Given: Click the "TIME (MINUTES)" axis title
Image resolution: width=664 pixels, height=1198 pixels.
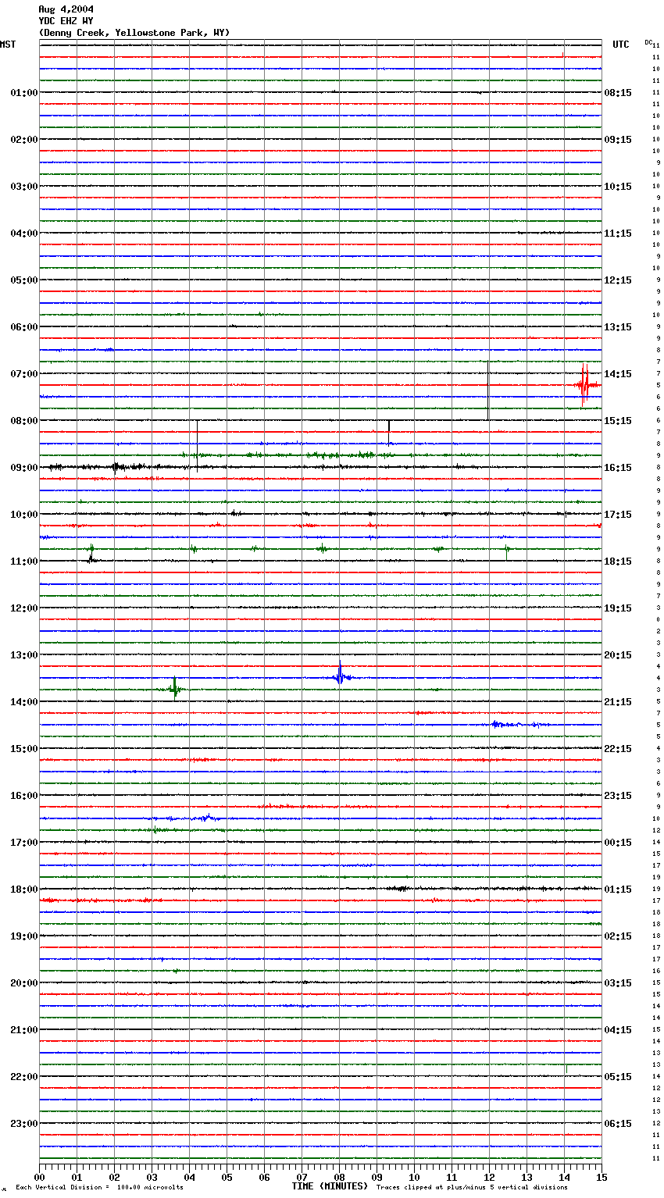Looking at the screenshot, I should click(x=330, y=1186).
